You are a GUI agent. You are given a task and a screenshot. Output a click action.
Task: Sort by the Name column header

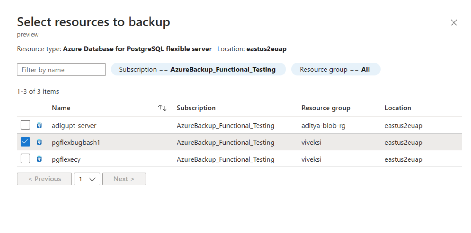point(61,108)
